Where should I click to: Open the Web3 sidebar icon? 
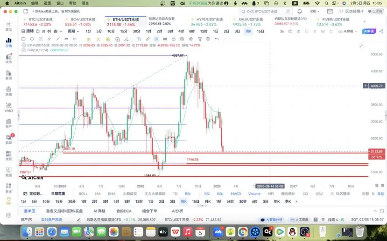coord(9,107)
